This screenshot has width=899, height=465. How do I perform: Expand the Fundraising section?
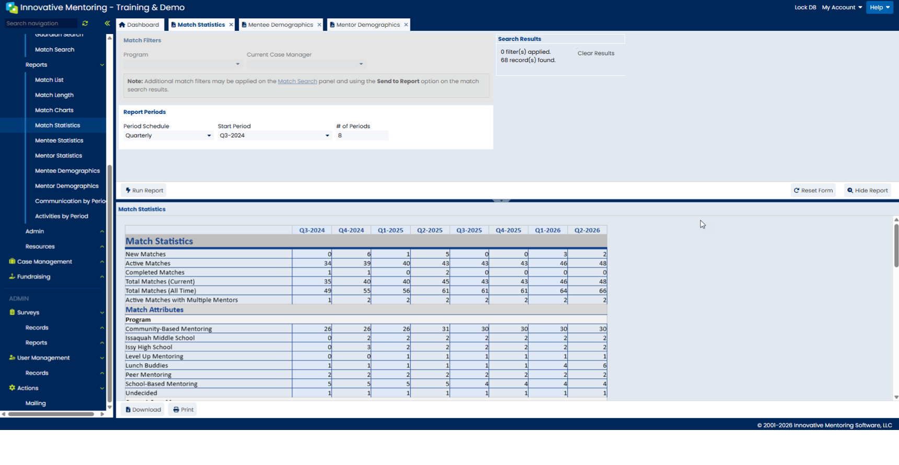pyautogui.click(x=102, y=277)
